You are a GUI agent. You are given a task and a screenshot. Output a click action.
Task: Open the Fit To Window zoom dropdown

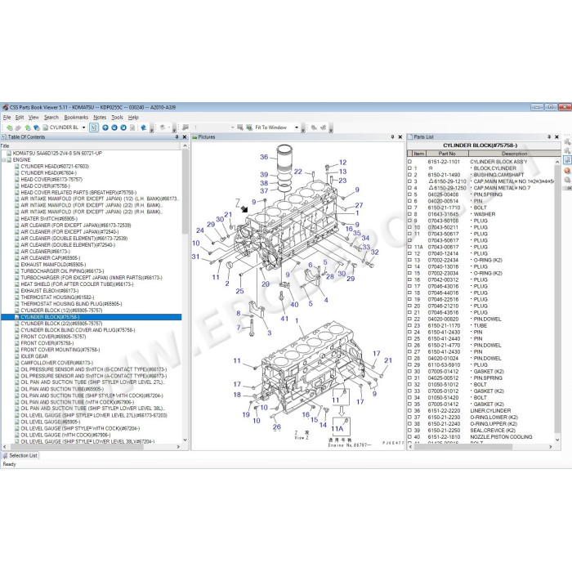(296, 127)
